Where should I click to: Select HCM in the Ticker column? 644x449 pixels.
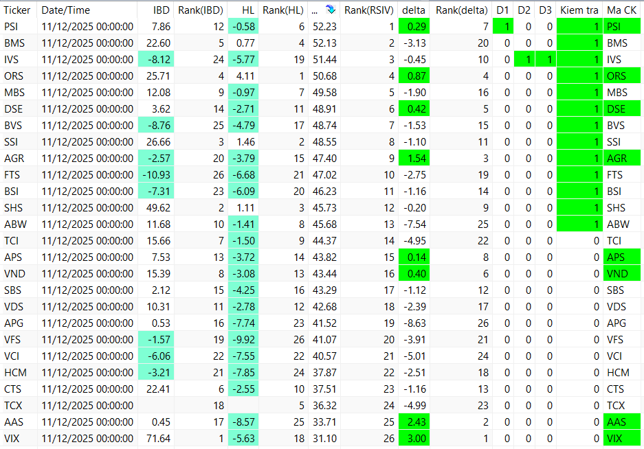(x=15, y=373)
